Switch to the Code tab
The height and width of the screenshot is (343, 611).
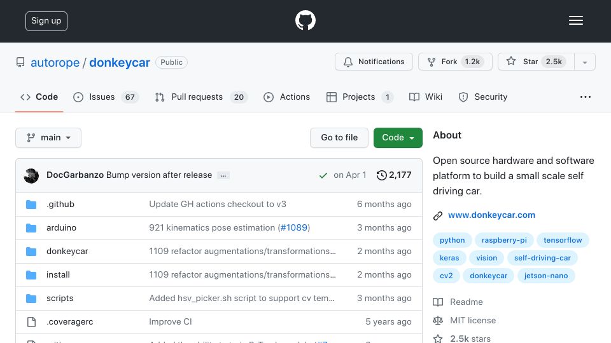39,97
